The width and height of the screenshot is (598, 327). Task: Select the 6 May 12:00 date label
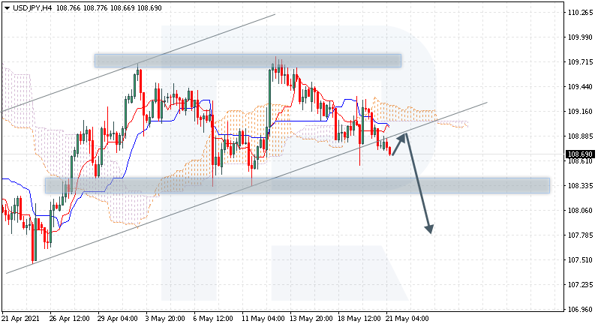213,319
